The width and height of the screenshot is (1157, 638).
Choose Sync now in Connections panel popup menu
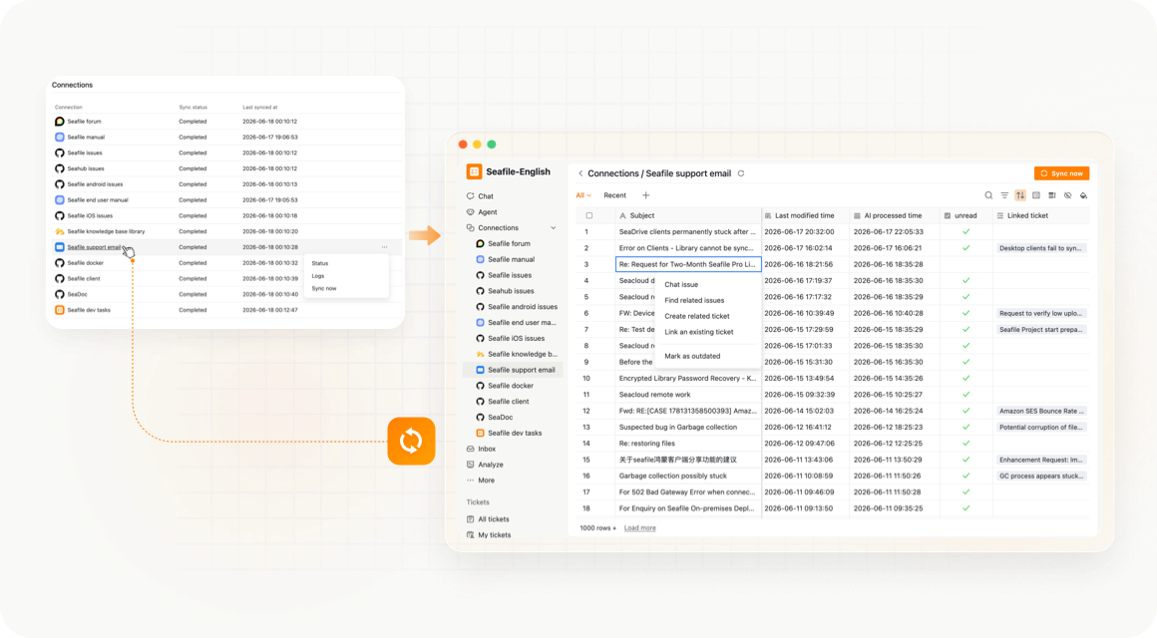tap(324, 288)
